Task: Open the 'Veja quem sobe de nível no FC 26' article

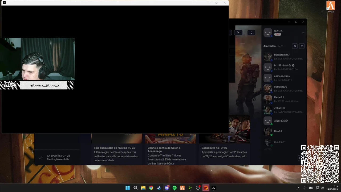Action: tap(114, 148)
